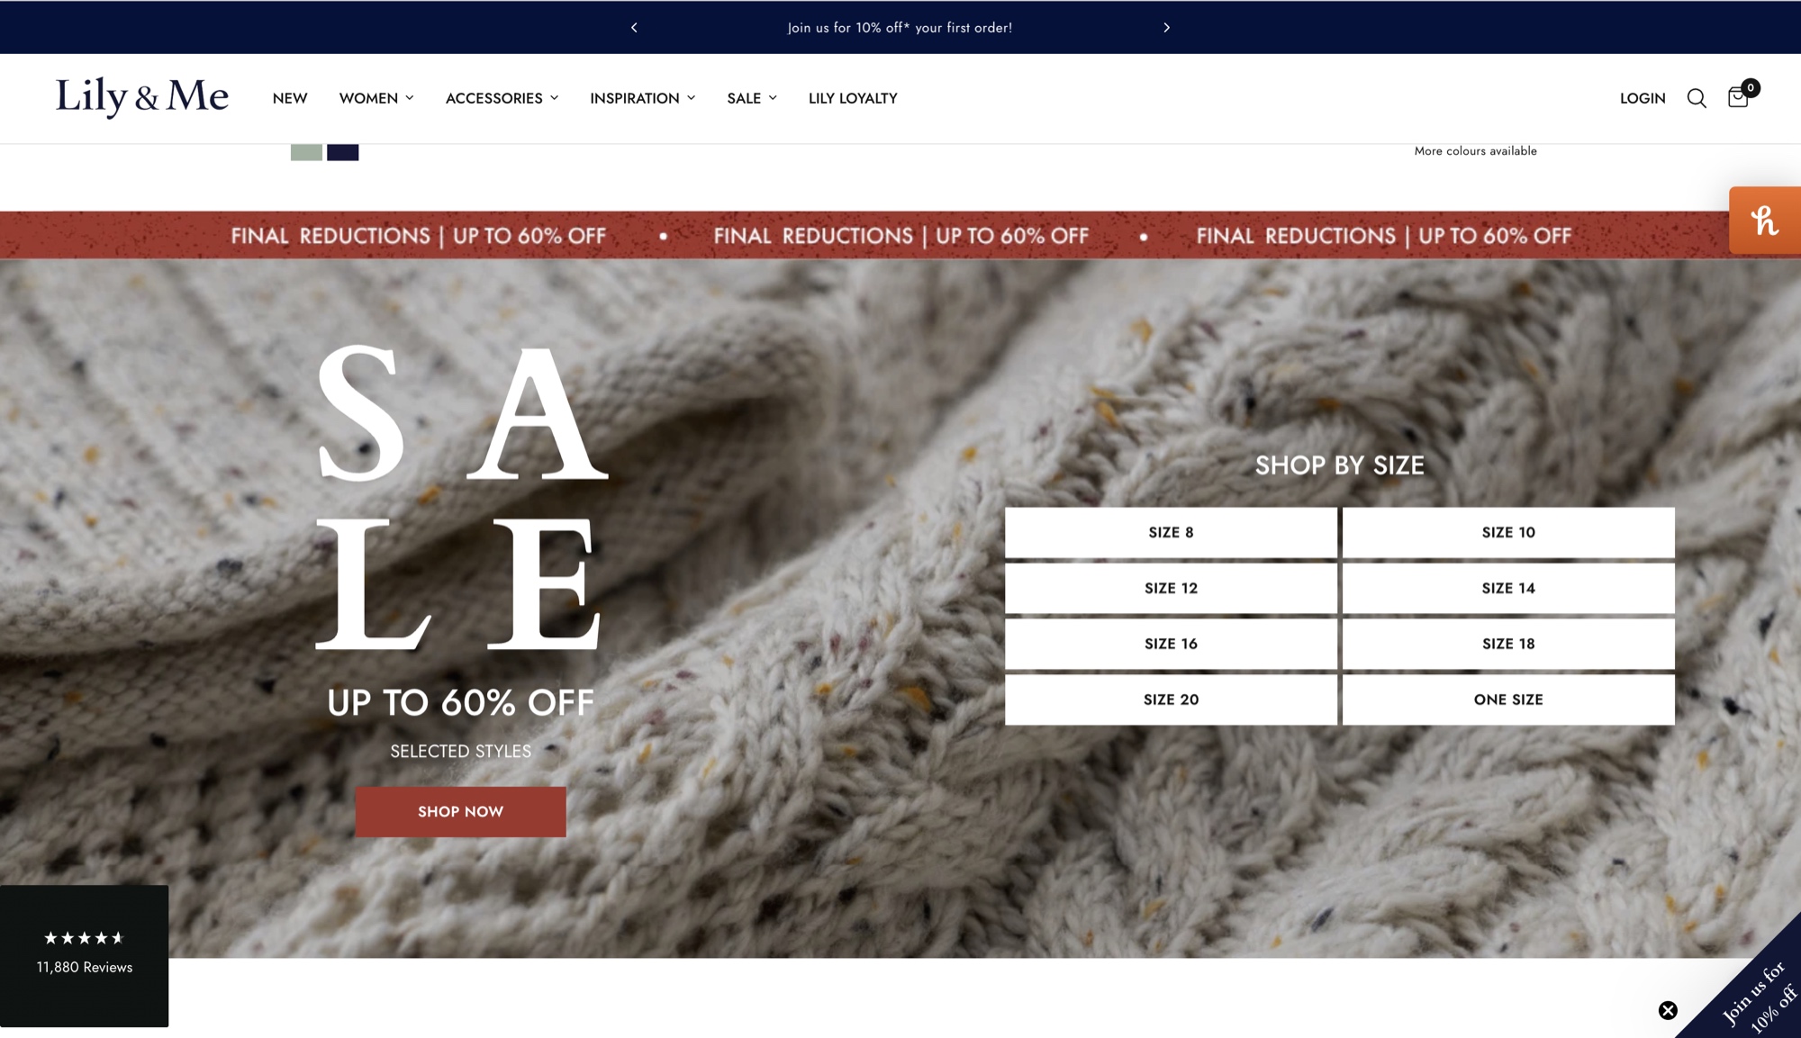Open the shopping bag cart icon
1801x1038 pixels.
point(1738,98)
